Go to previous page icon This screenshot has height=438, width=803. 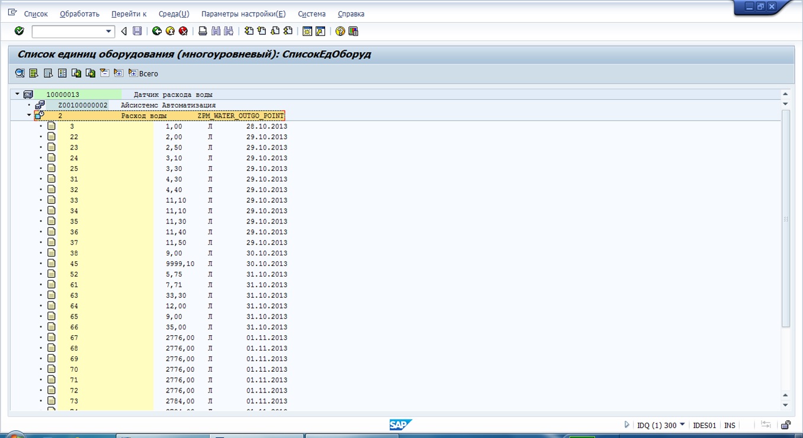click(x=262, y=31)
